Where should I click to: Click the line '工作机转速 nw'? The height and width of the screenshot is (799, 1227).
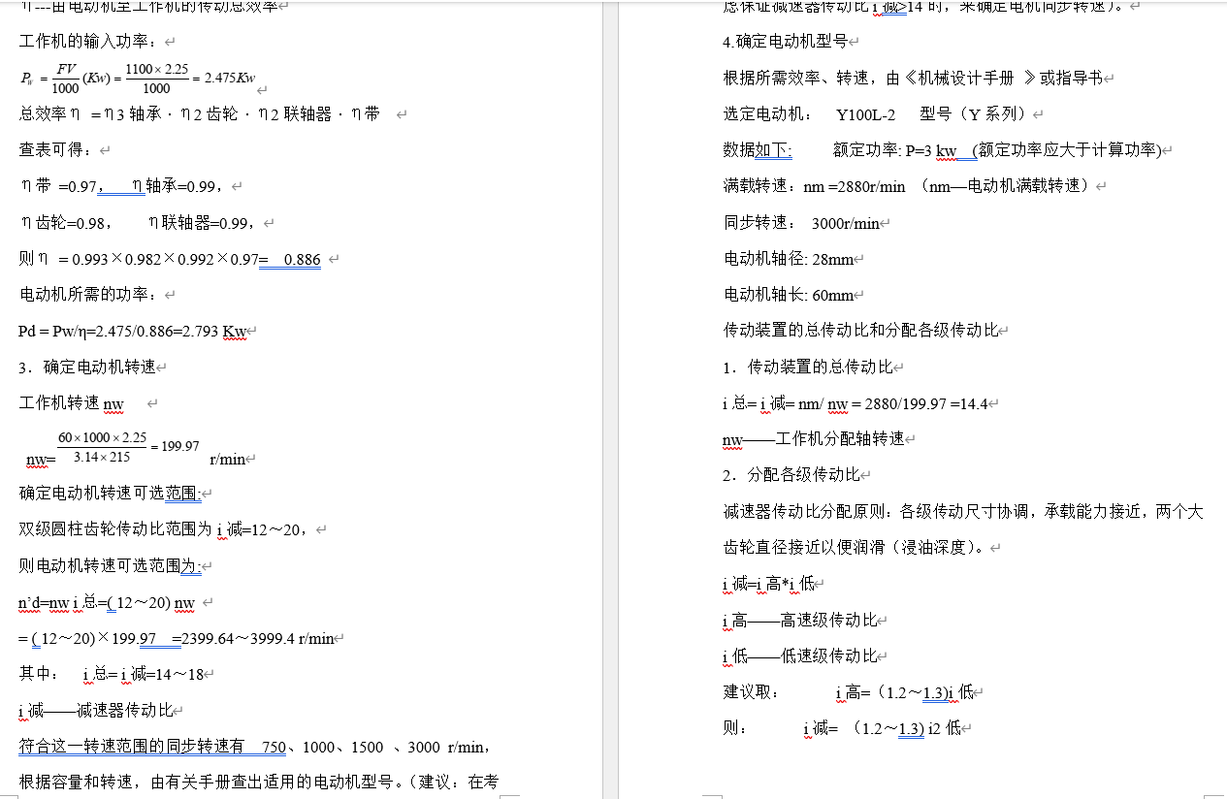click(72, 403)
